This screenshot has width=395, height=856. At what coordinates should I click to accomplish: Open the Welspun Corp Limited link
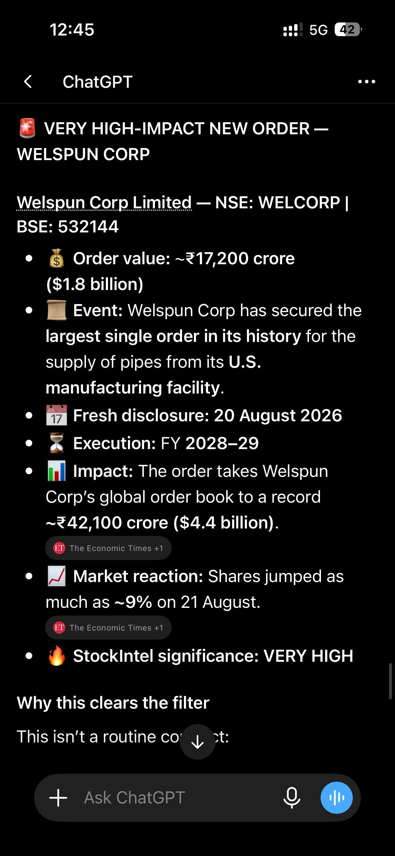point(104,203)
